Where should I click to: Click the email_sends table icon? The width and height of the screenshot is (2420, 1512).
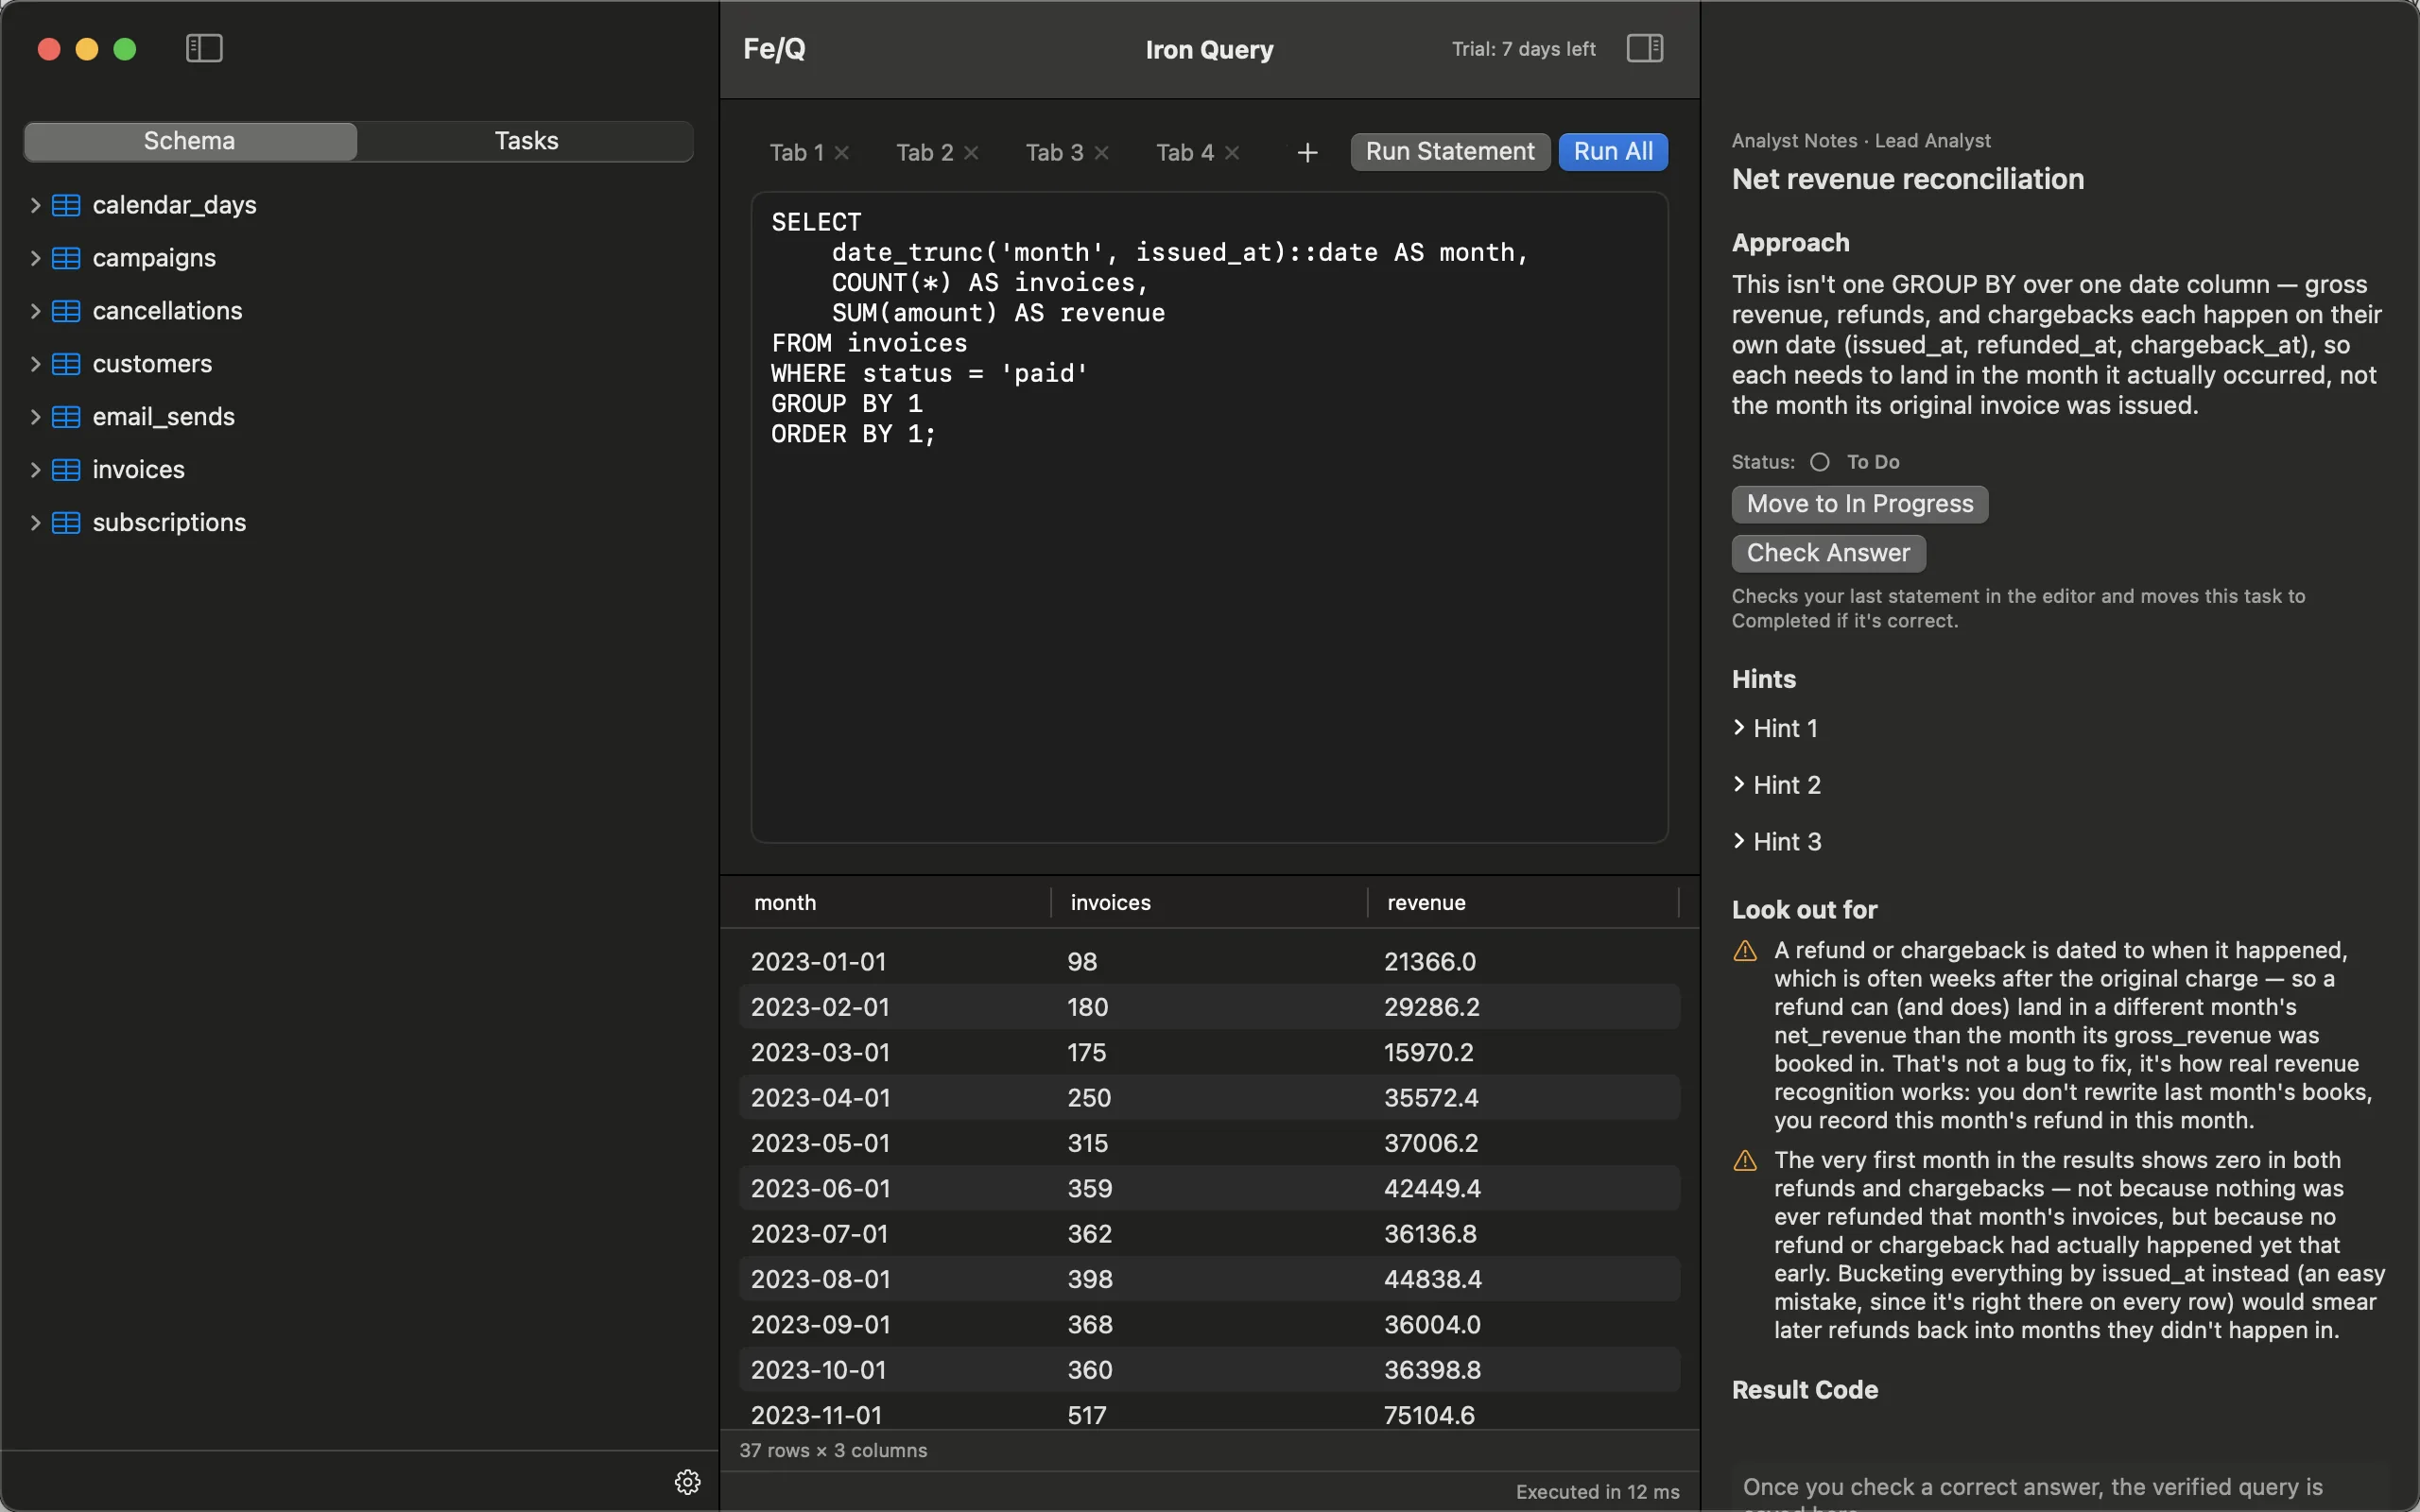coord(66,417)
